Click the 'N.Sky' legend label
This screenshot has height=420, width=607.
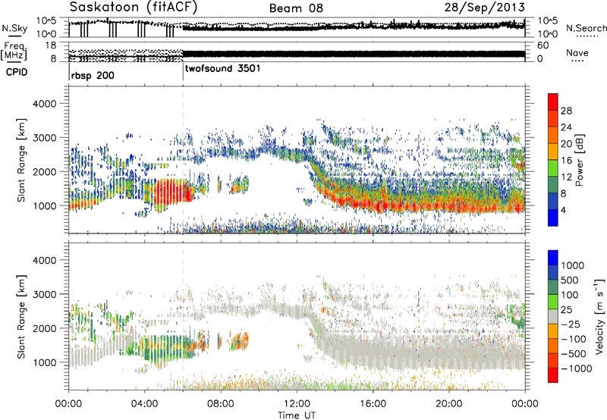(14, 28)
